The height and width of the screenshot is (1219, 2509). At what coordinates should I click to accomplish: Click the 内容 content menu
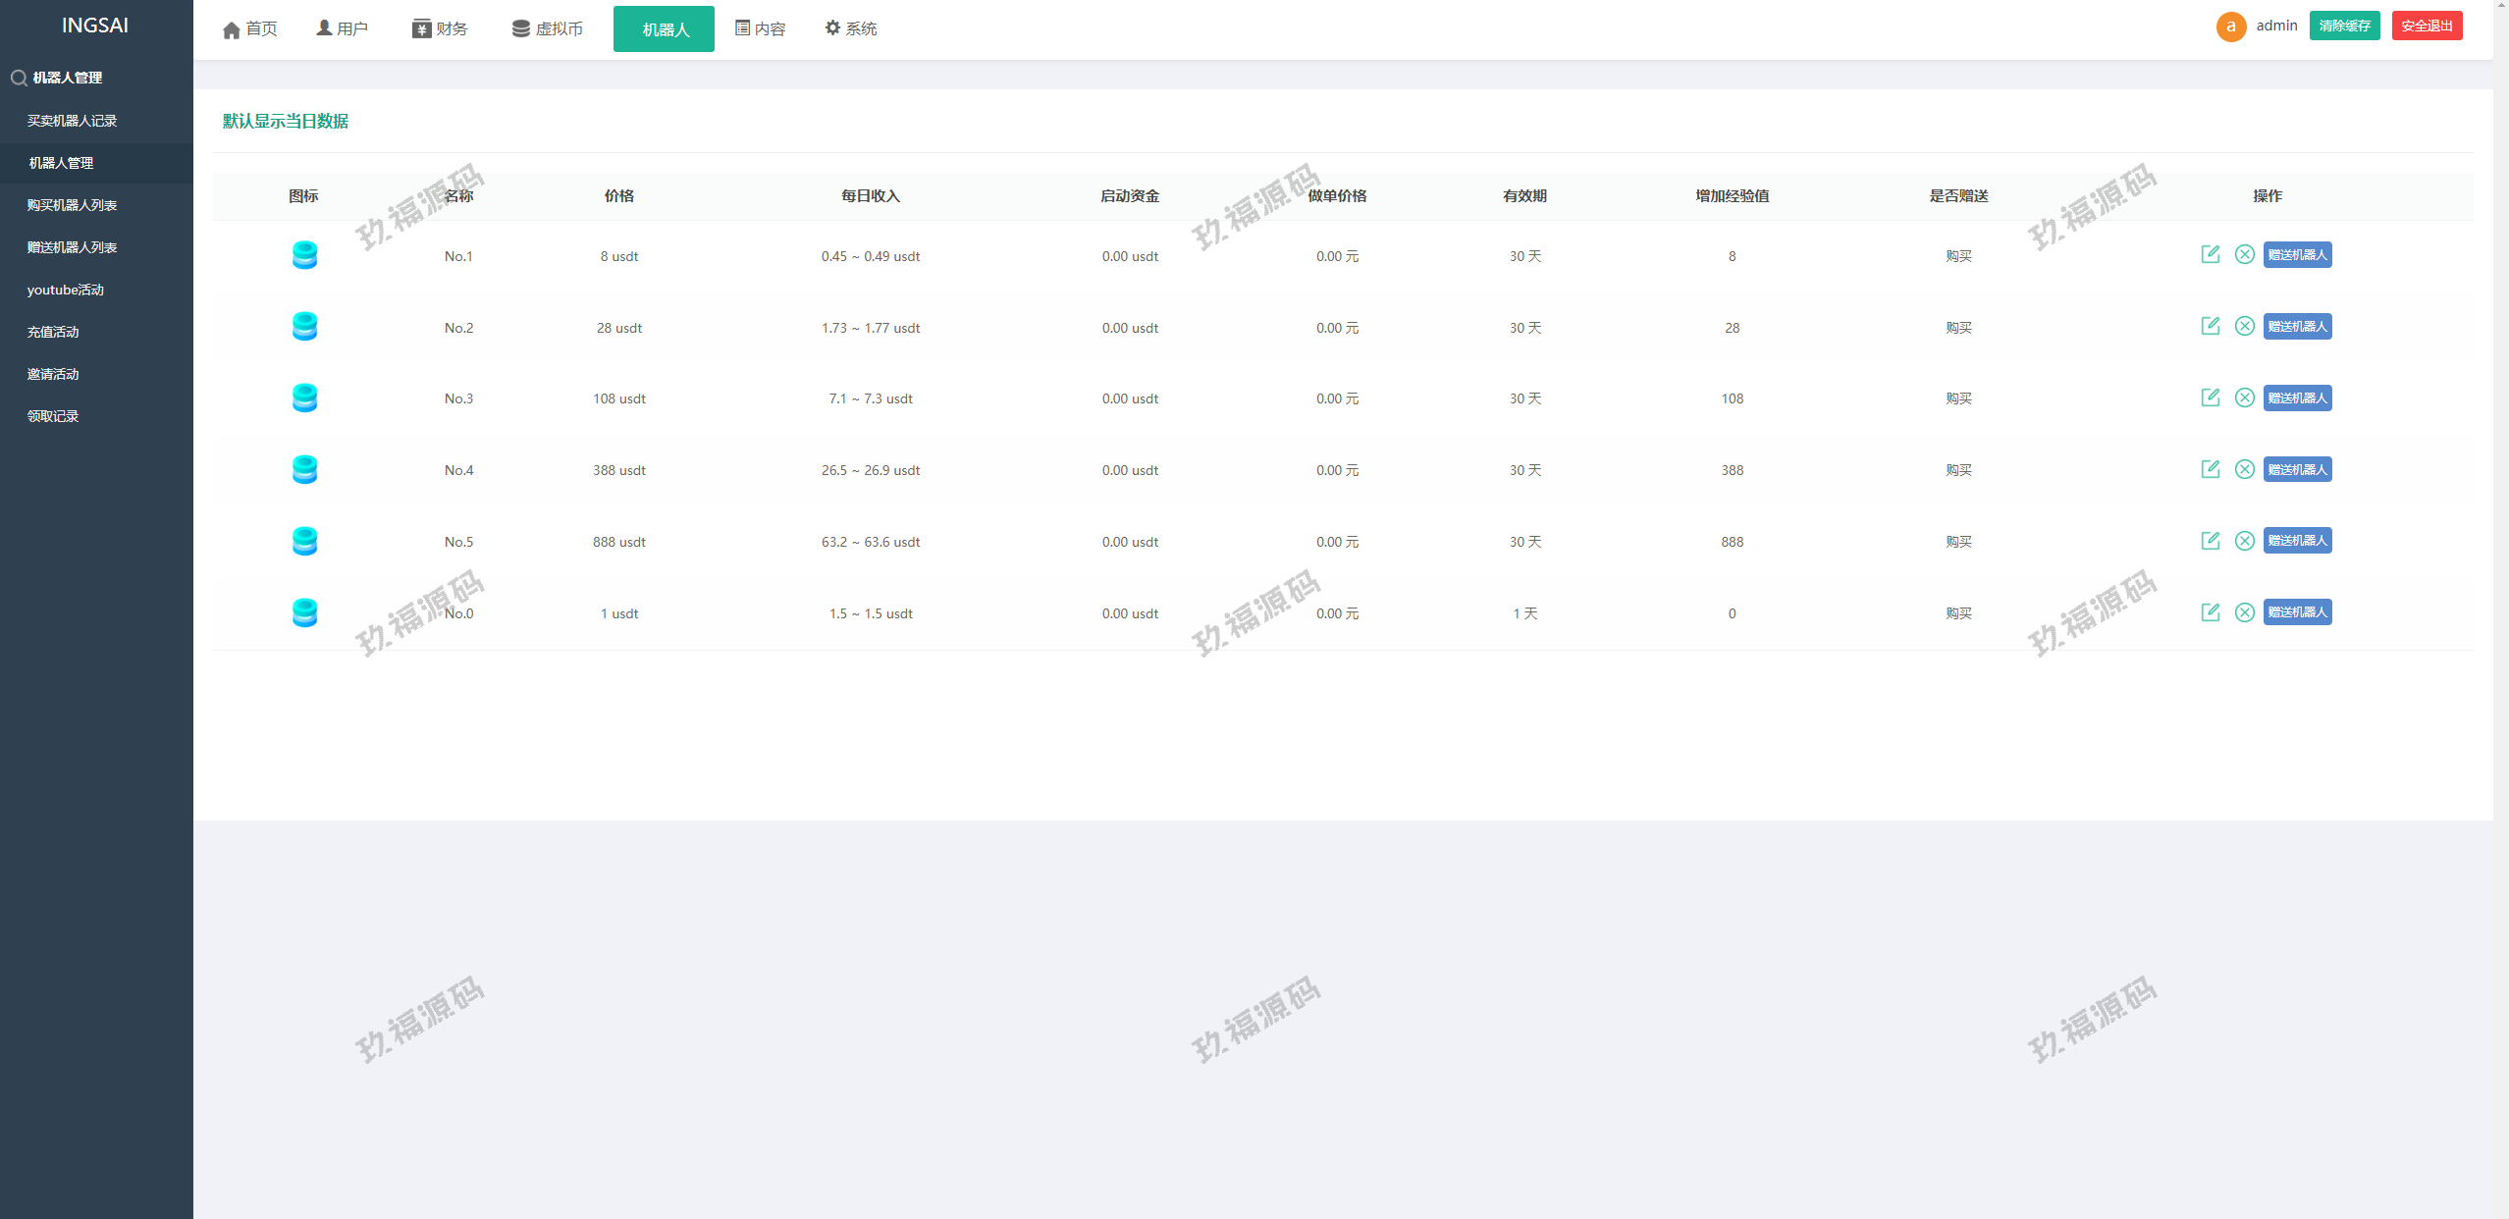pos(761,29)
